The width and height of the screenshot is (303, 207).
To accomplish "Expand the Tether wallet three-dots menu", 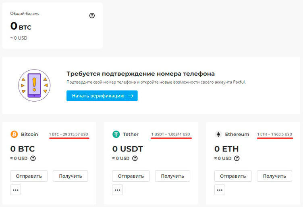I will point(118,190).
